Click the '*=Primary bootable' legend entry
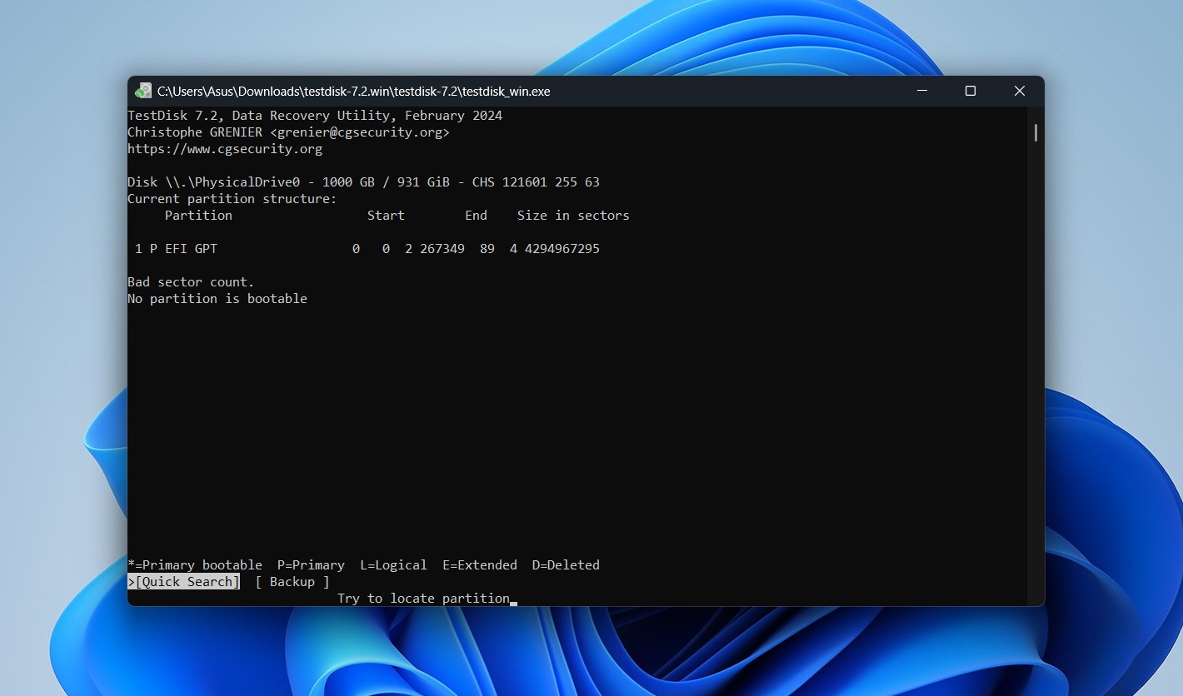The height and width of the screenshot is (696, 1183). click(195, 565)
